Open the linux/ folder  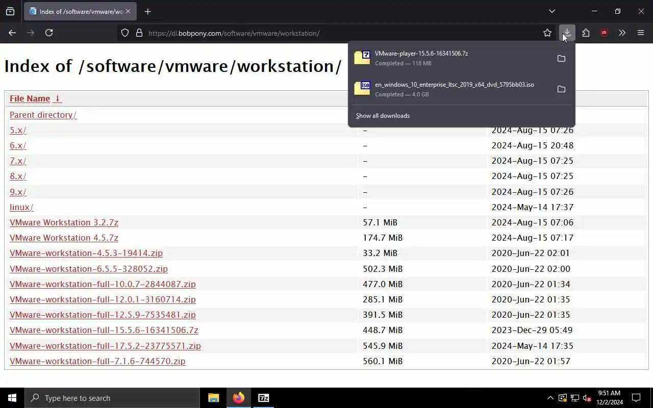tap(21, 207)
